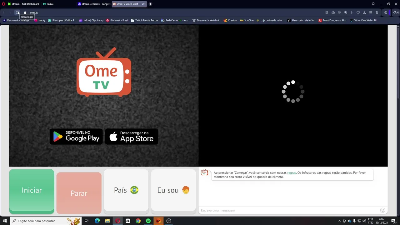The width and height of the screenshot is (400, 225).
Task: Switch to the PixGG tab
Action: point(50,4)
